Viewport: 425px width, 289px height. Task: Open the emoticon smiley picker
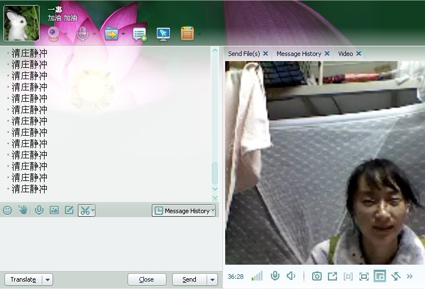7,210
